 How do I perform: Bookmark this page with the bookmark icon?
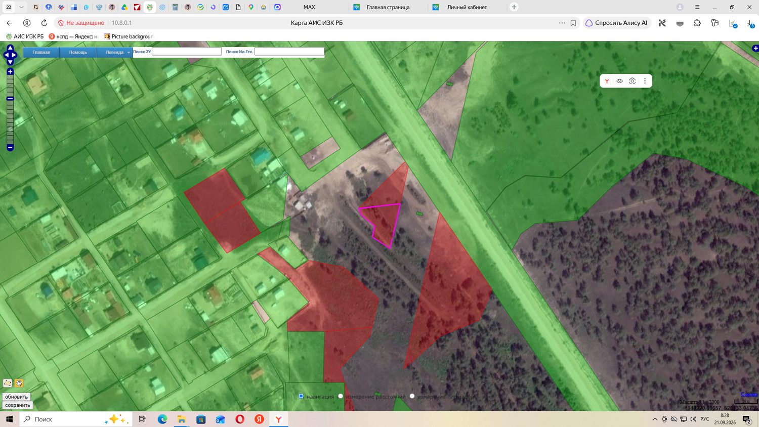[573, 23]
